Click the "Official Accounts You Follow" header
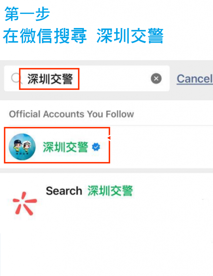This screenshot has height=276, width=213. (x=71, y=114)
